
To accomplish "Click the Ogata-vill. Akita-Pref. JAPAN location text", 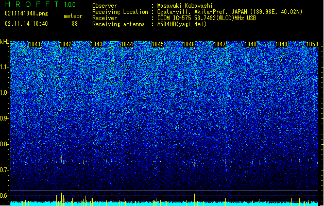I will point(230,12).
